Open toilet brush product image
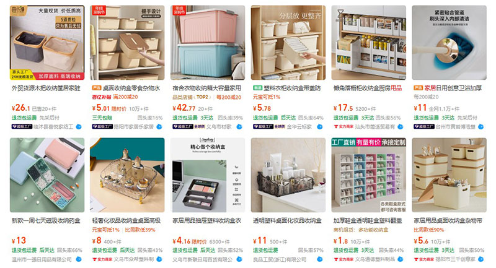The height and width of the screenshot is (268, 496). 449,42
